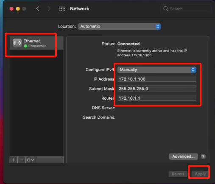
Task: Click the yellow minimize window button
Action: pos(18,9)
